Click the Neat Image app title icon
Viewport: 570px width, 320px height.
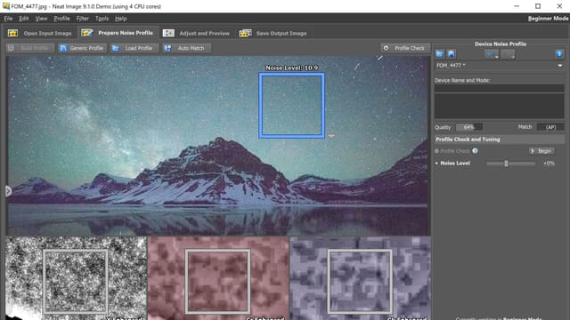6,6
